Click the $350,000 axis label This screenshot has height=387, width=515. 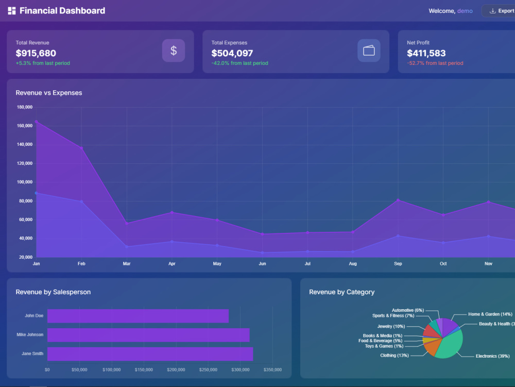click(x=272, y=370)
